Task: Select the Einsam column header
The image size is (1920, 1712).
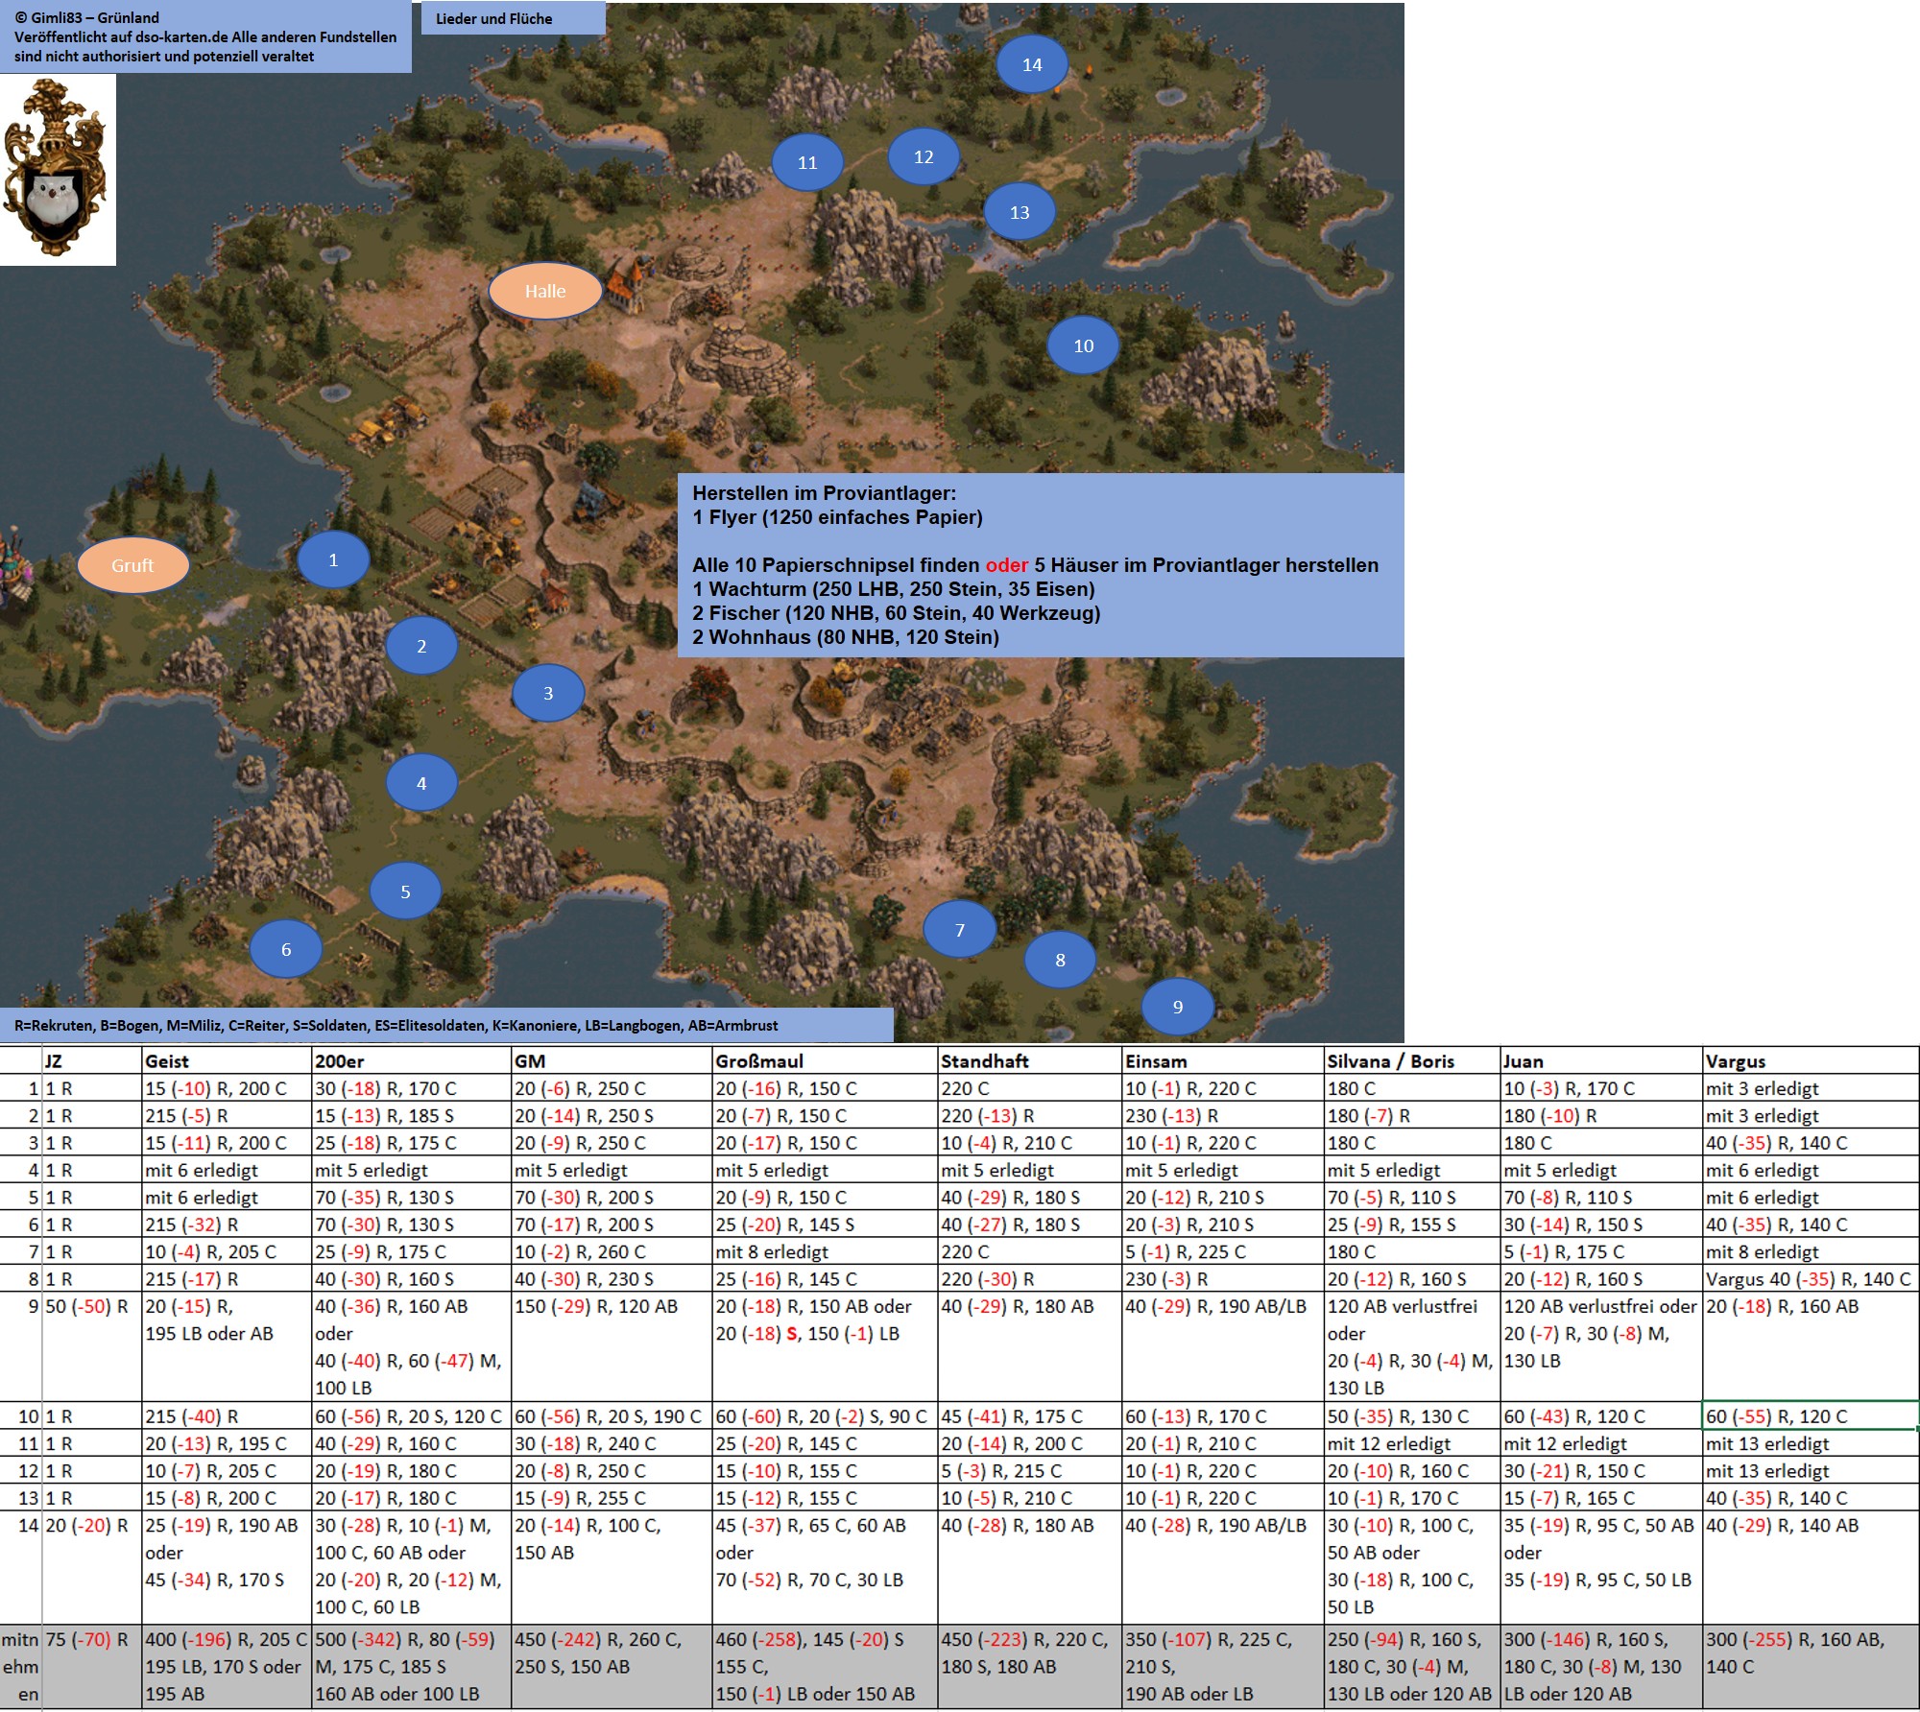Action: click(1223, 1060)
